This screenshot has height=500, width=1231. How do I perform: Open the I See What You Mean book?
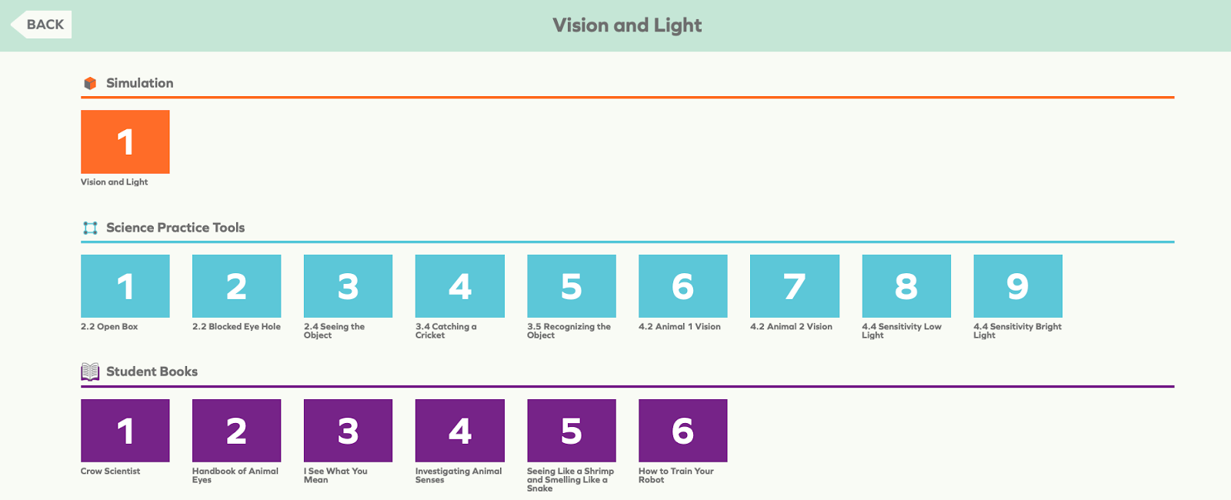tap(348, 430)
